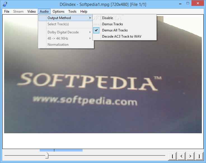Image resolution: width=206 pixels, height=163 pixels.
Task: Set selection end with ] button
Action: (x=199, y=156)
